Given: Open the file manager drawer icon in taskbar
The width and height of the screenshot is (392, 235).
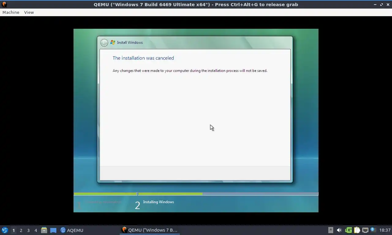Looking at the screenshot, I should click(x=44, y=230).
